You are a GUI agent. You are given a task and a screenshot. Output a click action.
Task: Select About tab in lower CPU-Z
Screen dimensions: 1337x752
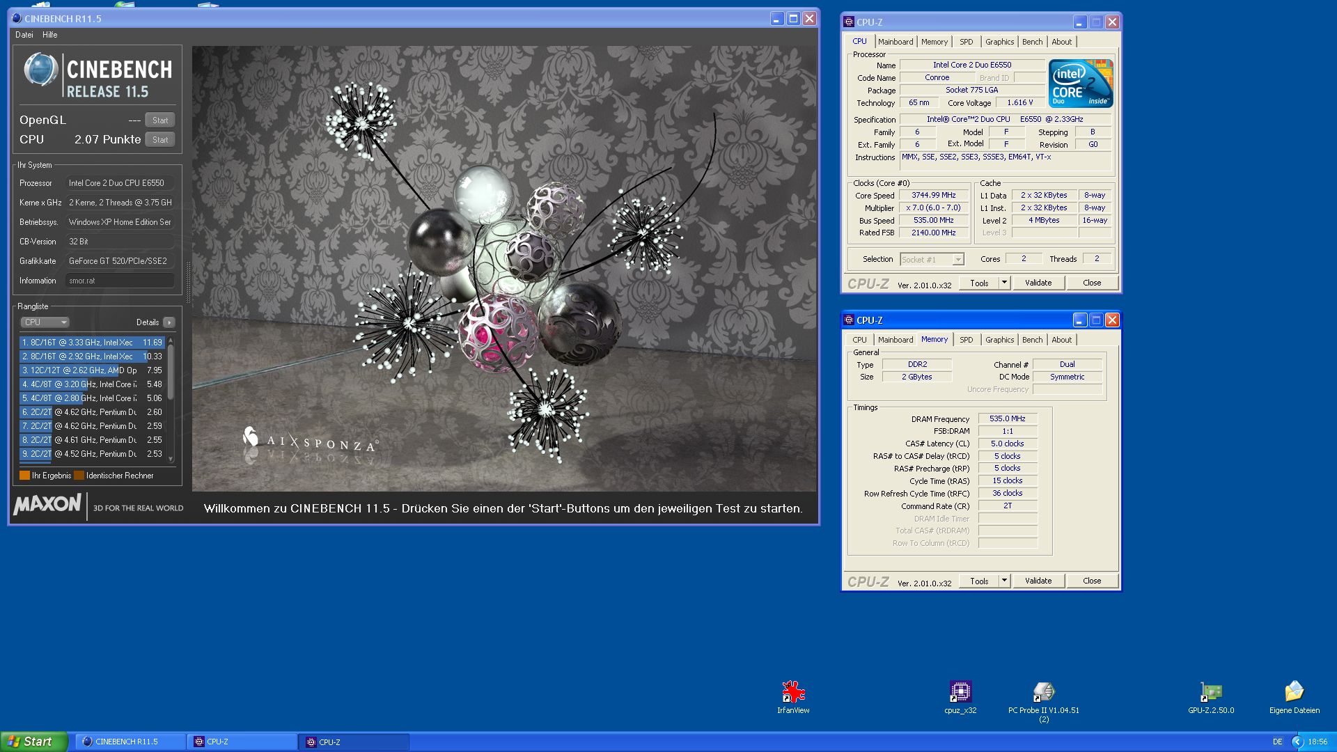1062,340
